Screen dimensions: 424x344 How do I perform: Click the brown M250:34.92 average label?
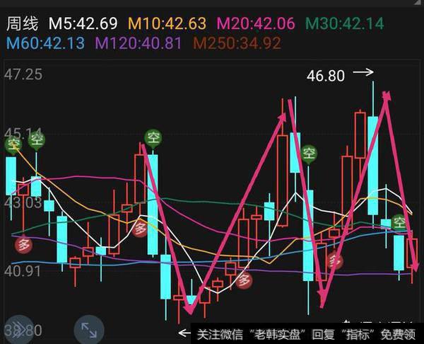(237, 43)
